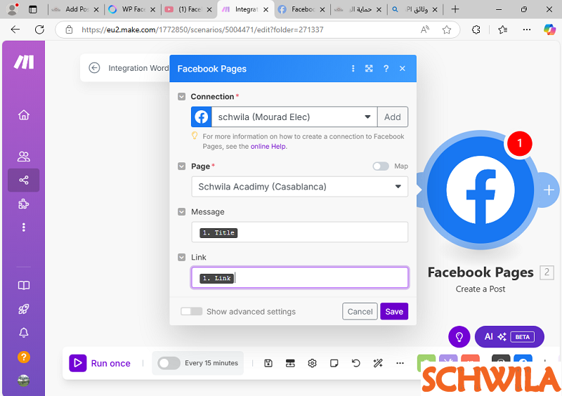Image resolution: width=562 pixels, height=396 pixels.
Task: Switch to the Add Post browser tab
Action: [75, 9]
